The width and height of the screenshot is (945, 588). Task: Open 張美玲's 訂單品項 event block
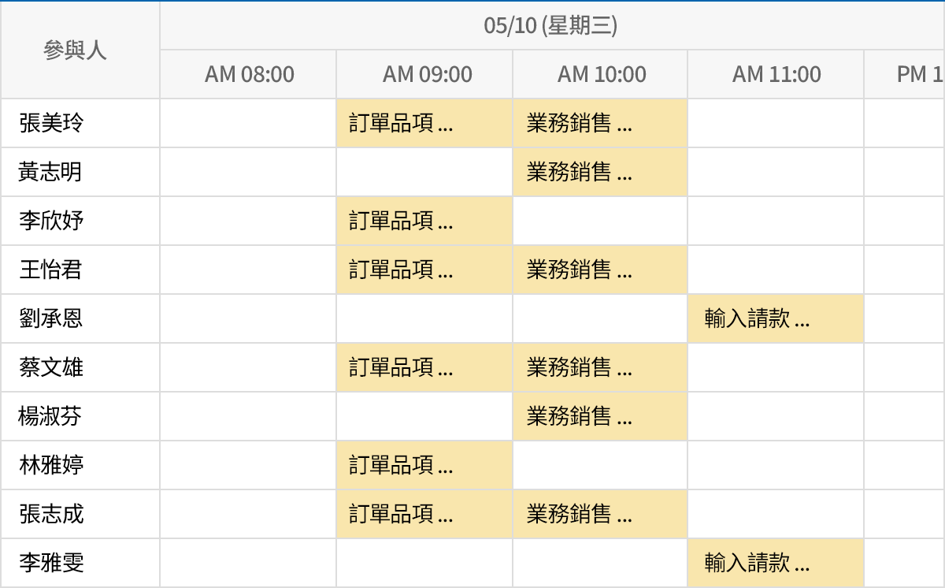coord(423,123)
